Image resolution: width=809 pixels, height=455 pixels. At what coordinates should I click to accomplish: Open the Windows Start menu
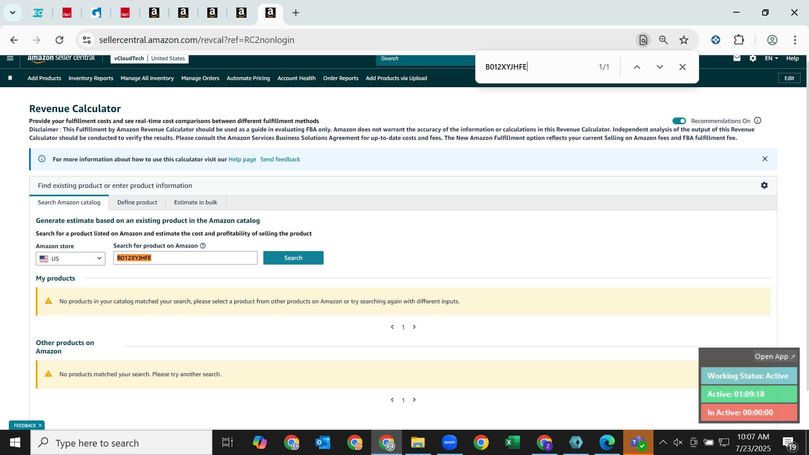pos(15,443)
